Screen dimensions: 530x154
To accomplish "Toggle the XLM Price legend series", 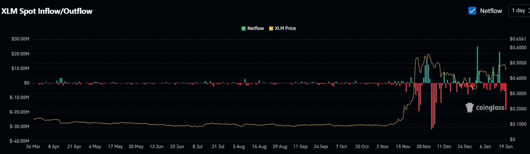I will pos(282,28).
